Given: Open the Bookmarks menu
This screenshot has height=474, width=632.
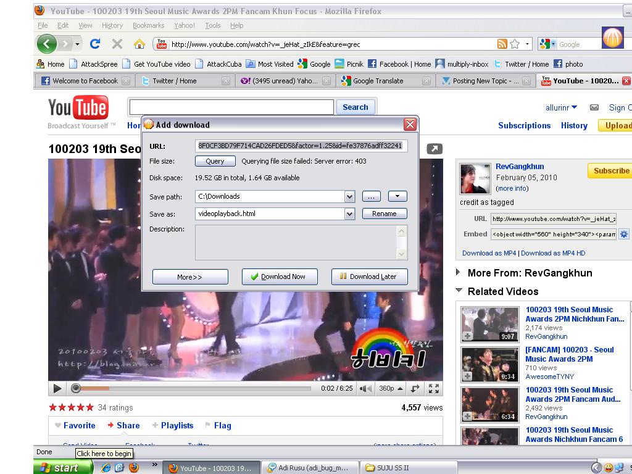Looking at the screenshot, I should 148,25.
